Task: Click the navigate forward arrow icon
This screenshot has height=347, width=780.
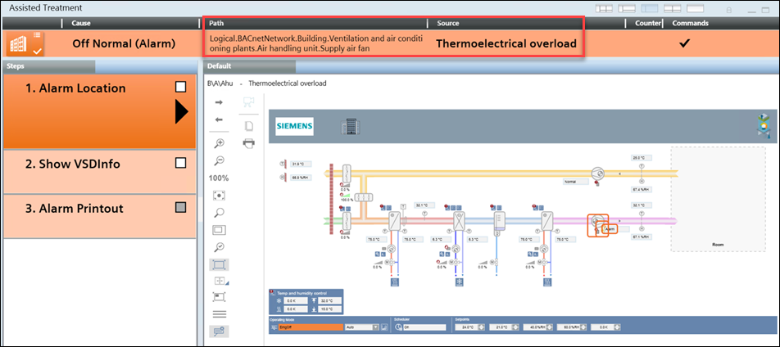Action: pyautogui.click(x=220, y=102)
